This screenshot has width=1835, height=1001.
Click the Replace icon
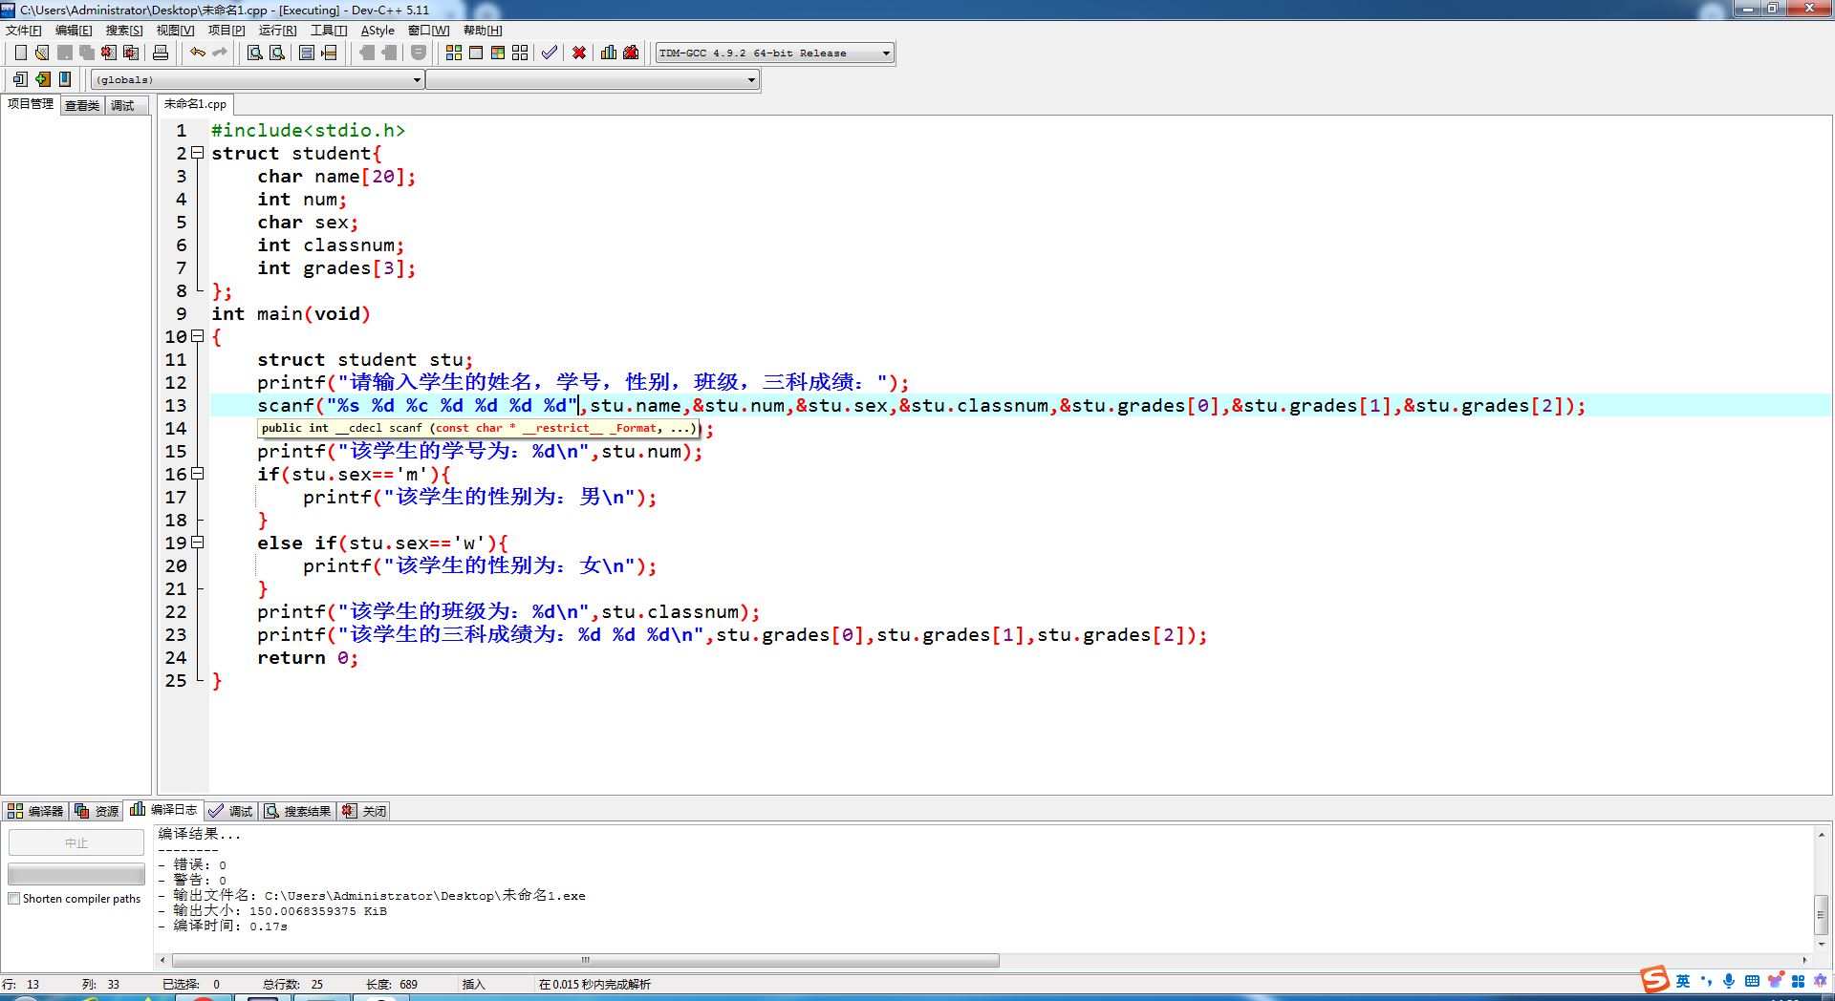coord(277,53)
